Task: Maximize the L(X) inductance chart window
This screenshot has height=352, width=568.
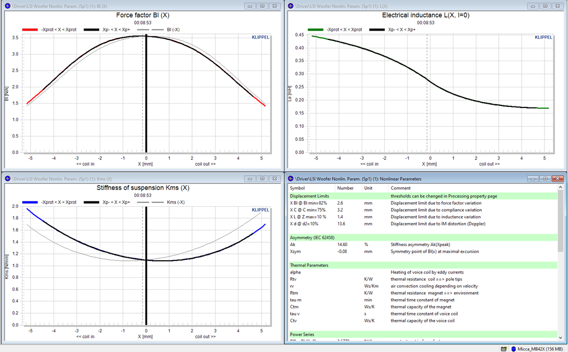Action: pyautogui.click(x=545, y=6)
